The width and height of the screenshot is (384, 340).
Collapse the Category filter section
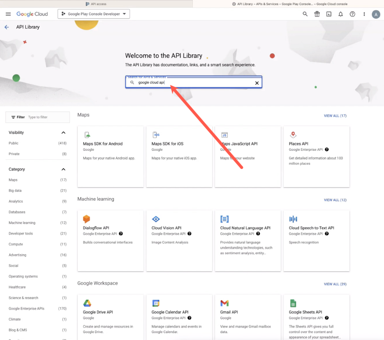[63, 169]
